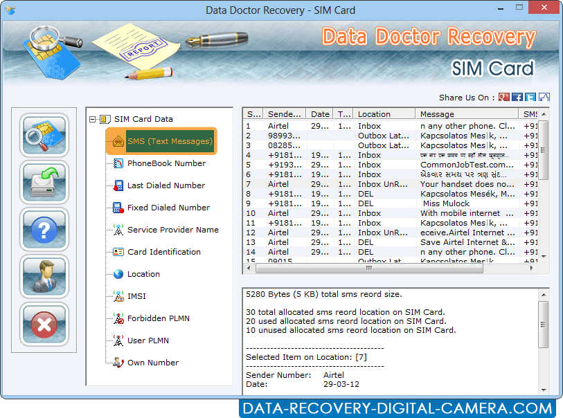Click the User PLMN tower icon

pyautogui.click(x=118, y=341)
